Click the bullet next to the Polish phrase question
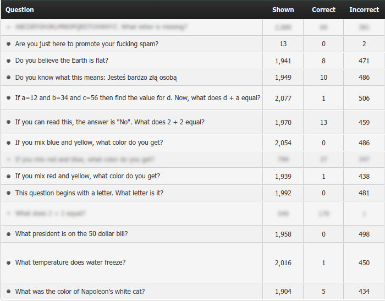 (8, 78)
